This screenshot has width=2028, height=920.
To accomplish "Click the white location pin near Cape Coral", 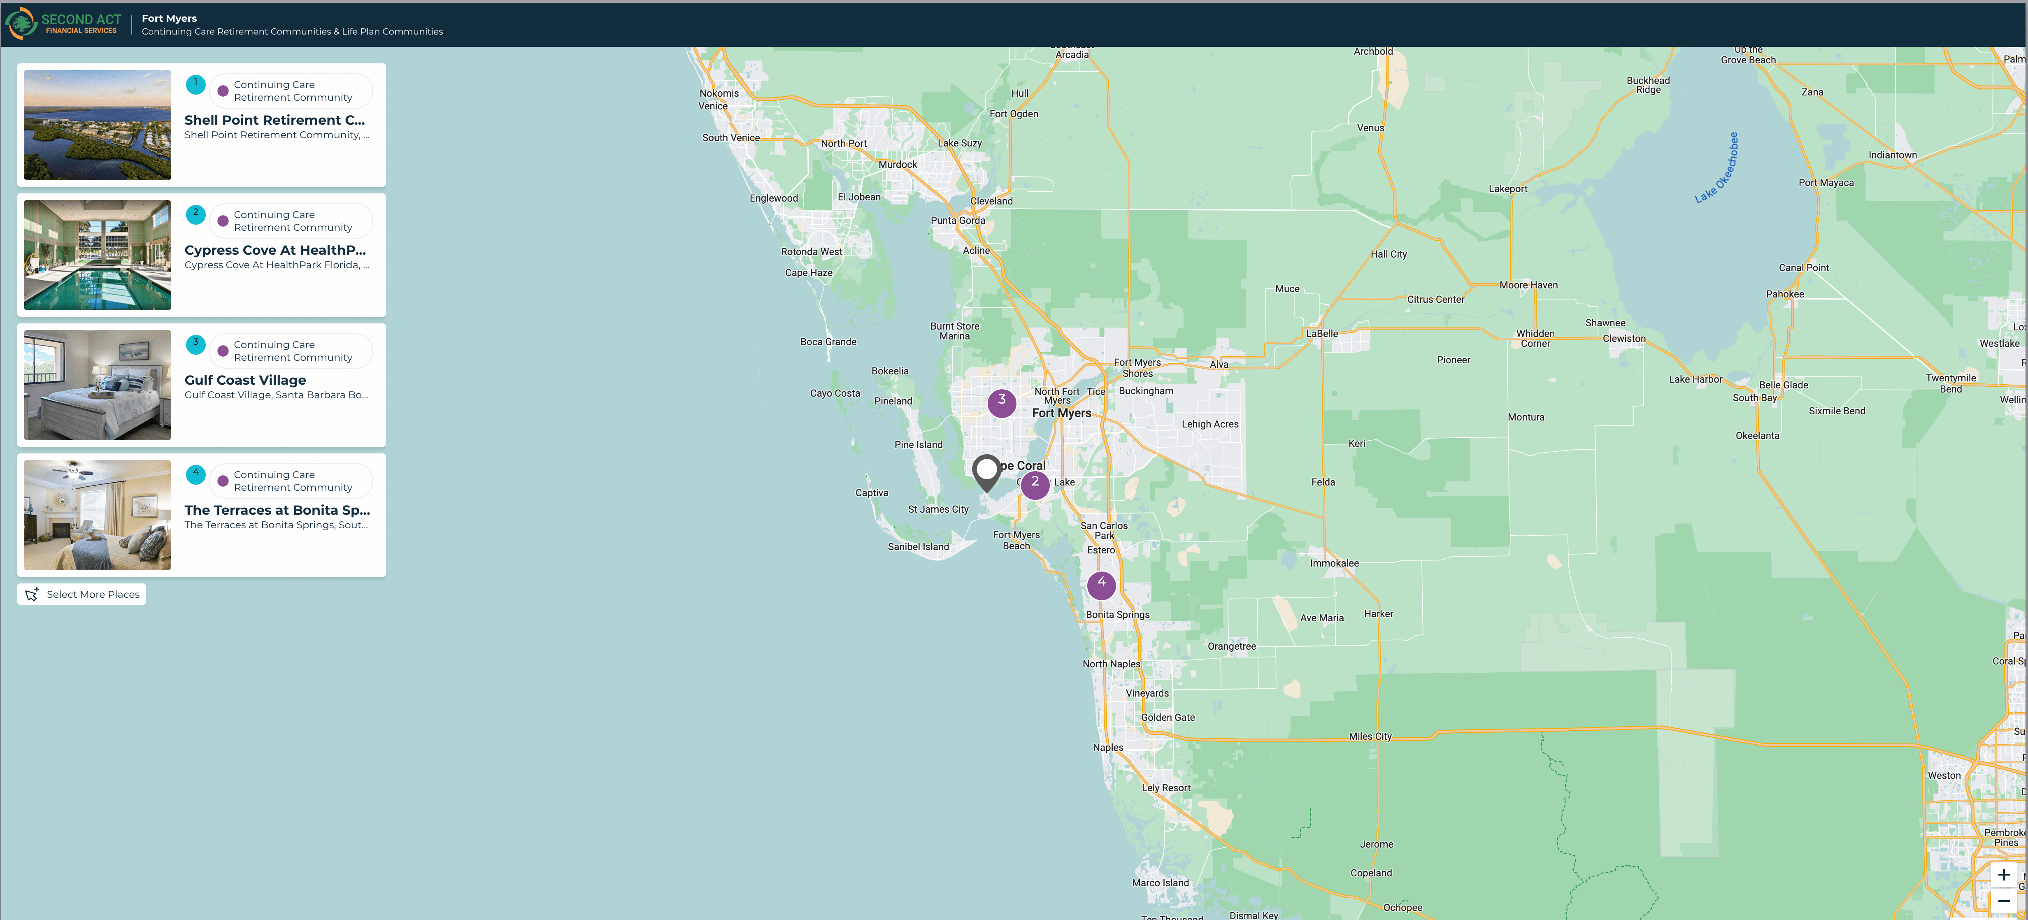I will click(986, 471).
